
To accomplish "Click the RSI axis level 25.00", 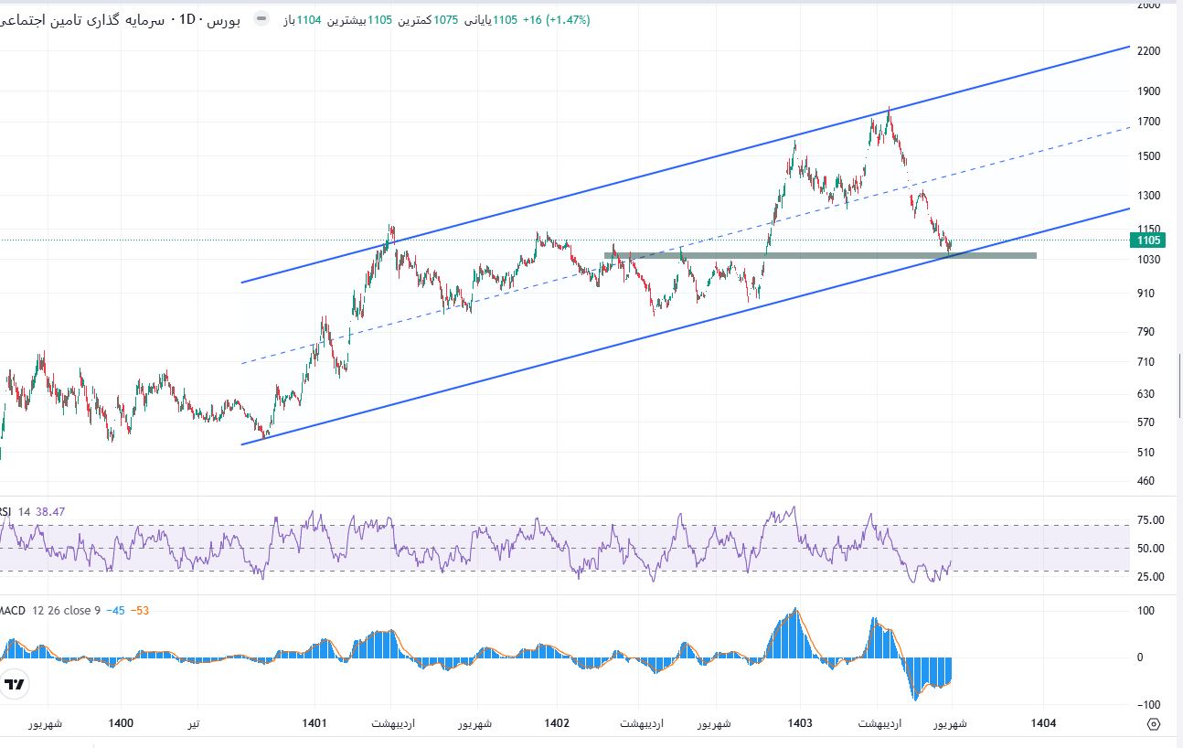I will pyautogui.click(x=1149, y=577).
